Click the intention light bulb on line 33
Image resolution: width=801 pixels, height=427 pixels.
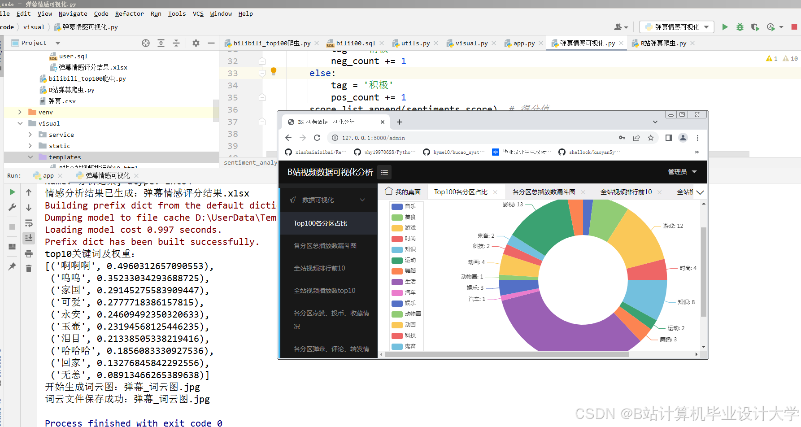click(274, 71)
